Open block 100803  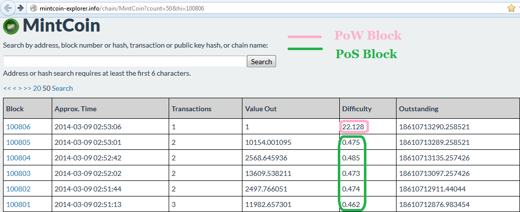pyautogui.click(x=18, y=173)
